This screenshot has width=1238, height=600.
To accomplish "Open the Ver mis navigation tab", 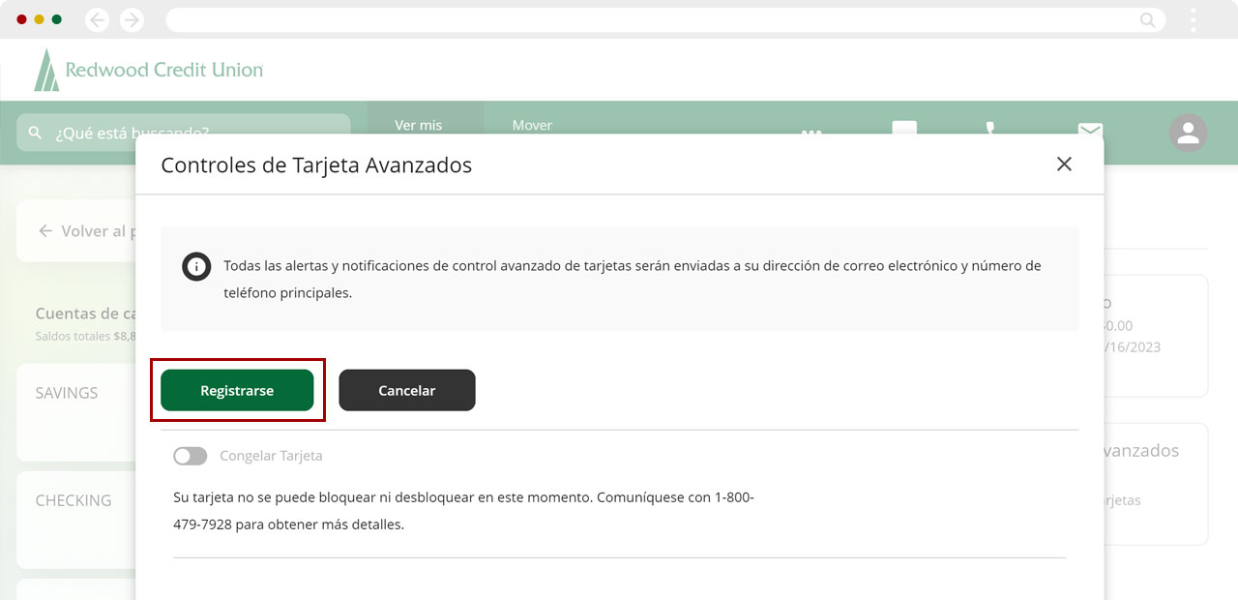I will 419,125.
